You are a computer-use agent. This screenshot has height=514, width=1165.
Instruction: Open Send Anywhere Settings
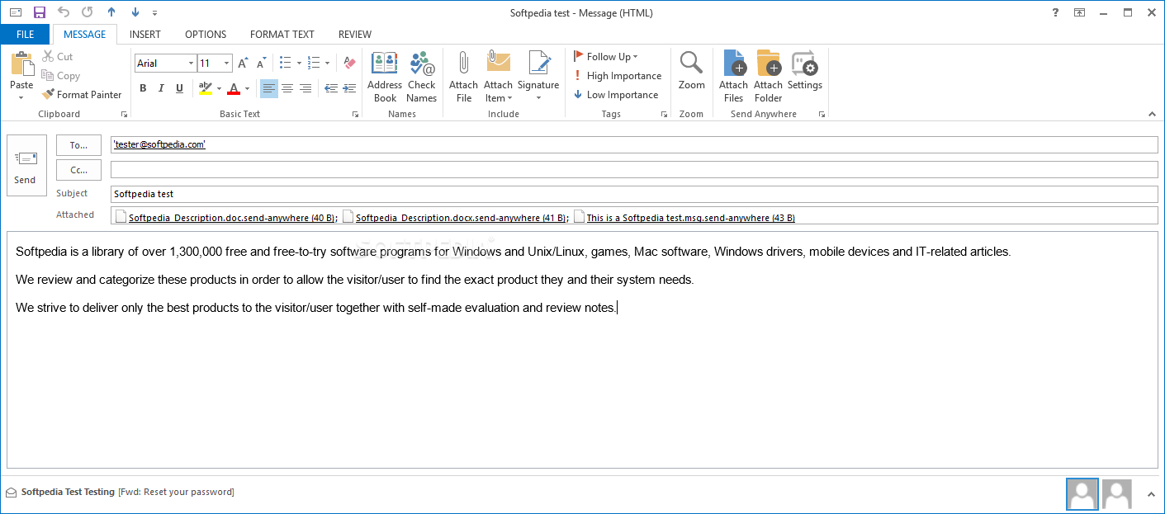click(x=804, y=71)
